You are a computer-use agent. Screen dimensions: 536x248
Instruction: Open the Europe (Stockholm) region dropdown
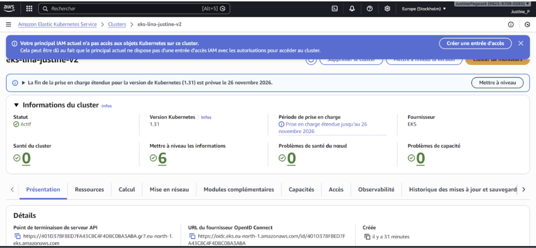pyautogui.click(x=424, y=9)
